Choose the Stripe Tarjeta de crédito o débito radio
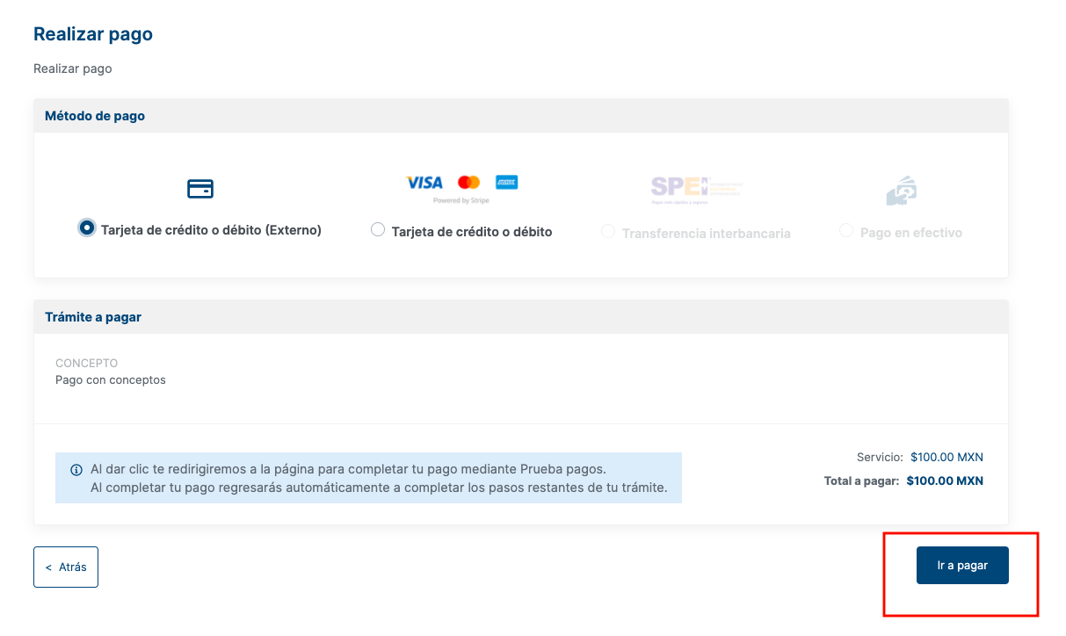The image size is (1066, 636). (x=378, y=229)
